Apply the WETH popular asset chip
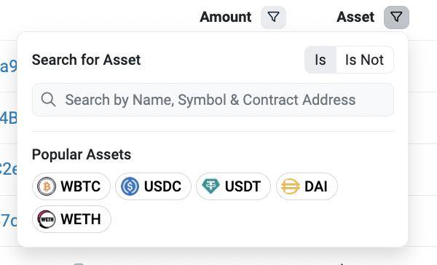The image size is (437, 265). pos(71,219)
